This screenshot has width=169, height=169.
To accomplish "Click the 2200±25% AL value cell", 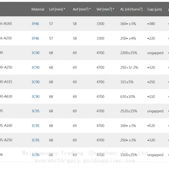I will [129, 53].
